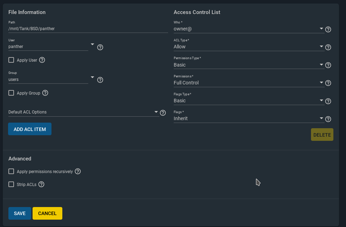Tick the Apply Group checkbox
Image resolution: width=346 pixels, height=227 pixels.
pos(11,93)
